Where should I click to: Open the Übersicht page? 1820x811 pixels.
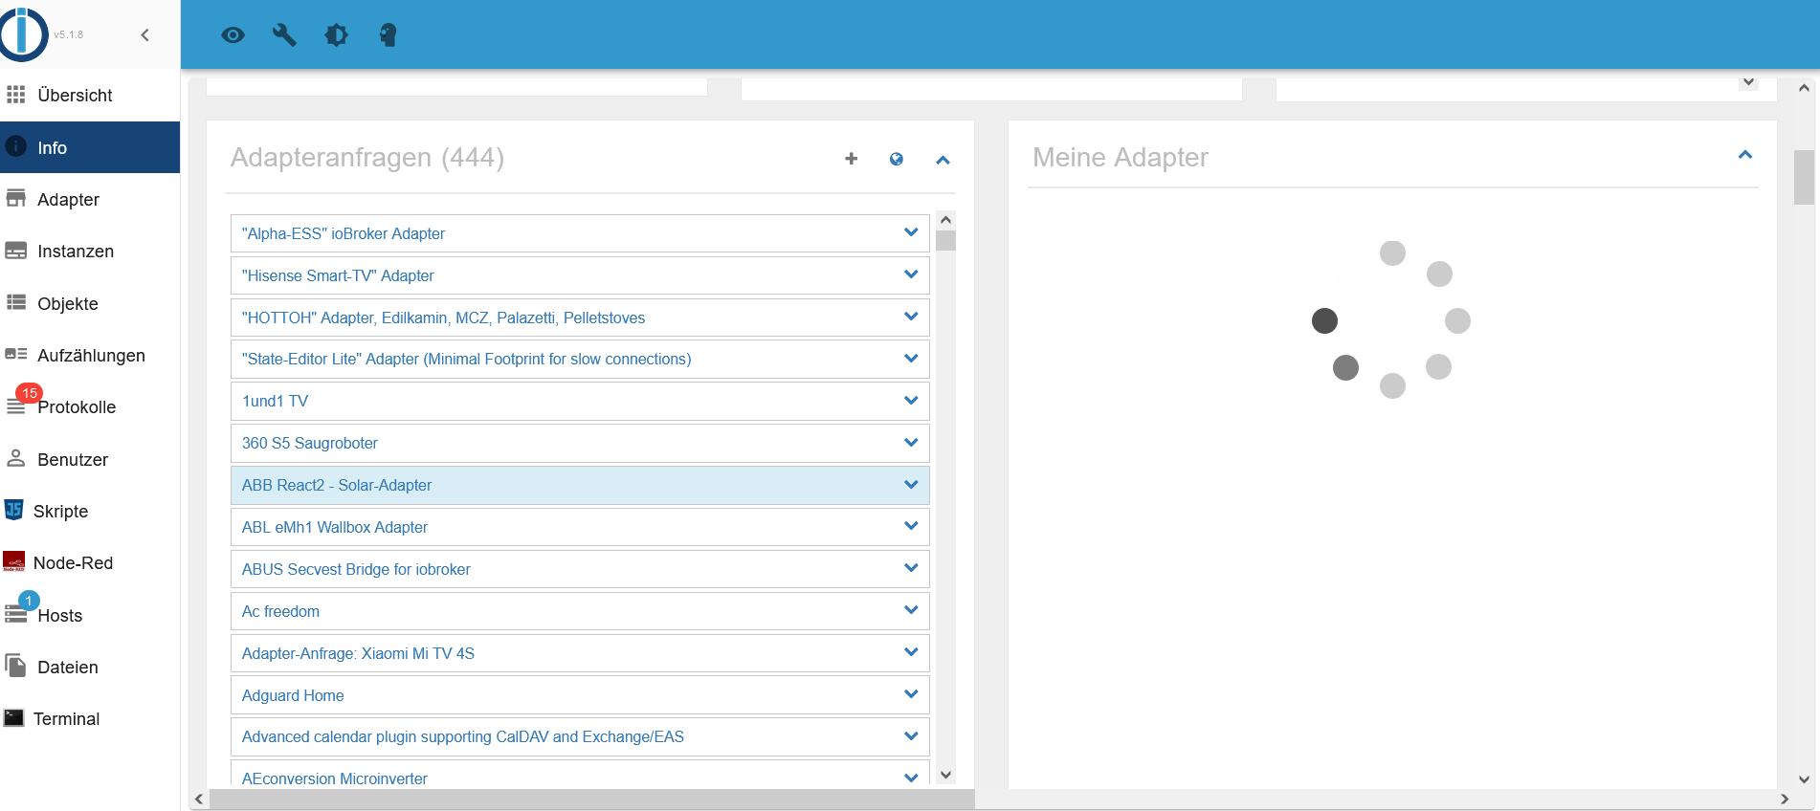[x=90, y=96]
